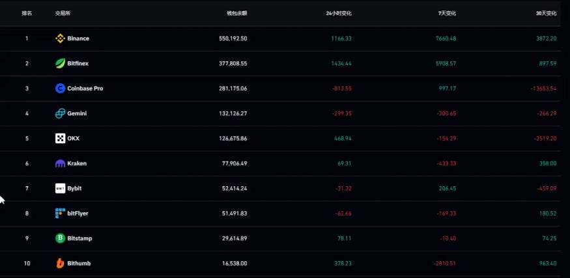Select Kraken balance 77,906.49
This screenshot has width=570, height=278.
pos(235,163)
